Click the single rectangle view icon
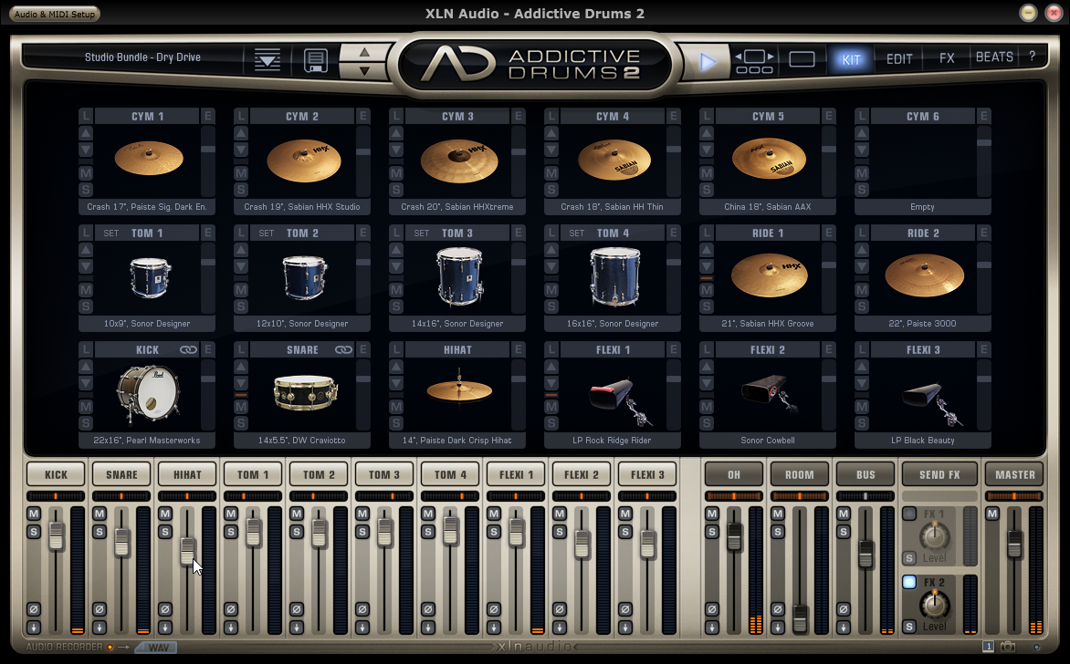The image size is (1070, 664). pyautogui.click(x=802, y=60)
